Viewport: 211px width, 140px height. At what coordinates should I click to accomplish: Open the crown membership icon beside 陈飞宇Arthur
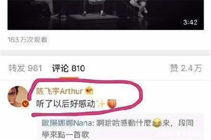pyautogui.click(x=89, y=91)
